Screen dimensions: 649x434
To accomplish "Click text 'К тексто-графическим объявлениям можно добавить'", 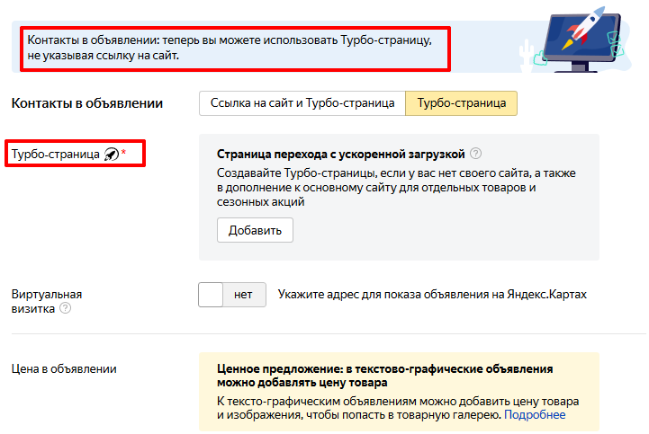I will pos(398,408).
